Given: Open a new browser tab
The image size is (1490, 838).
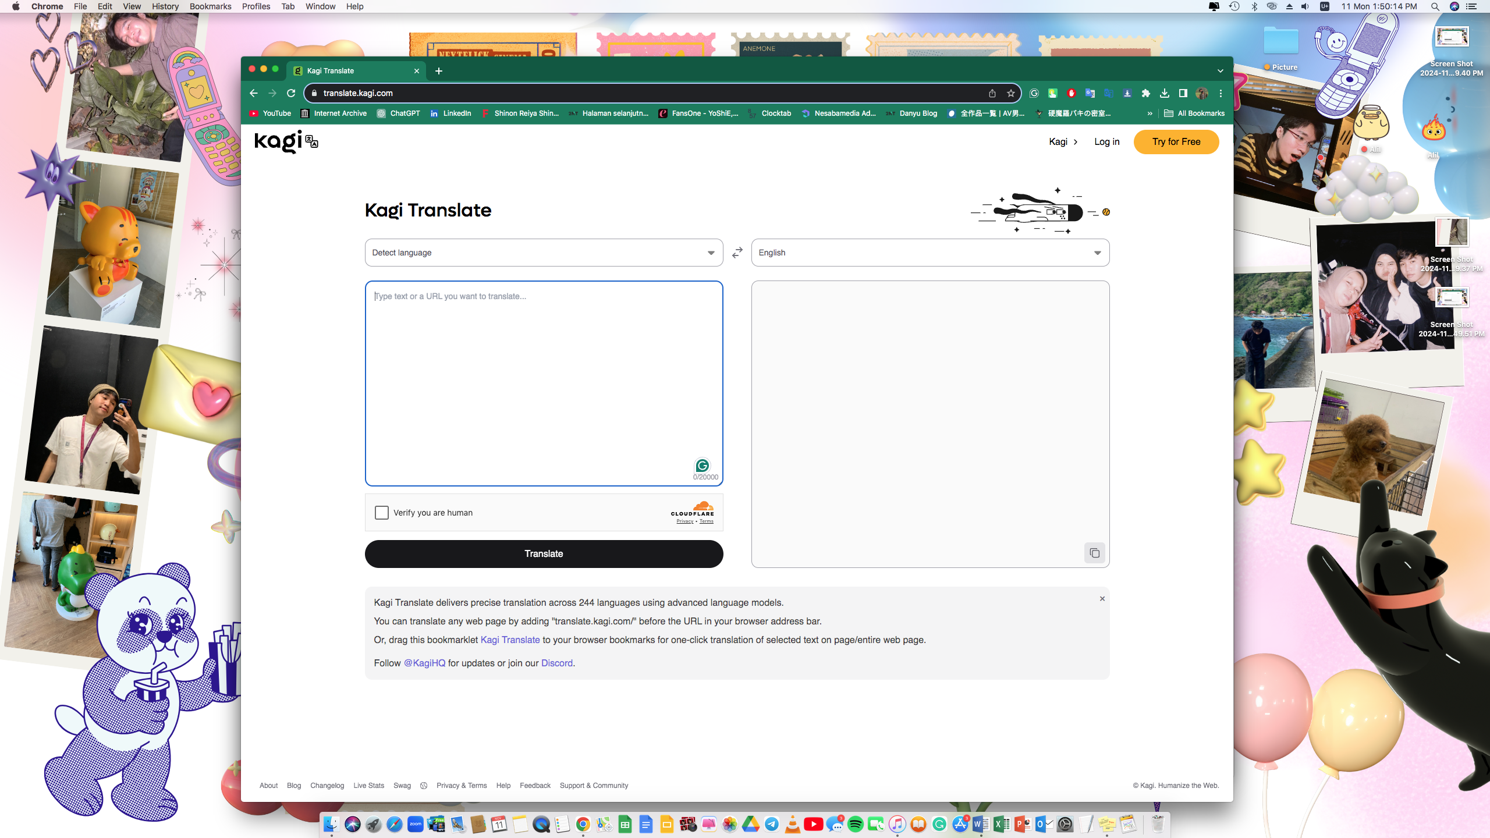Looking at the screenshot, I should 439,71.
